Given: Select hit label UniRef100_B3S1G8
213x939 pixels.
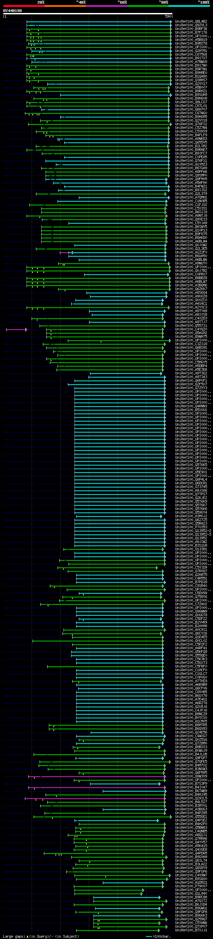Looking at the screenshot, I should click(191, 545).
